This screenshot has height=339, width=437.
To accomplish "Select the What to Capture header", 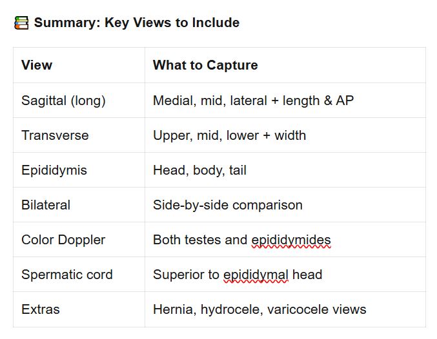I will pos(205,65).
